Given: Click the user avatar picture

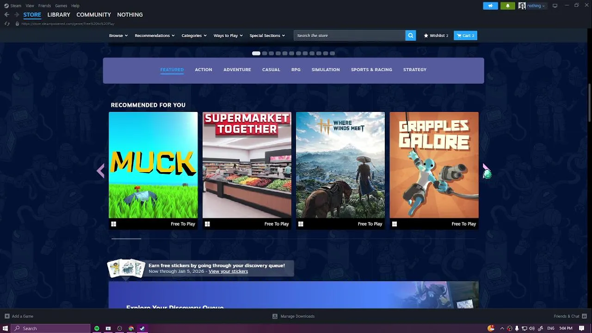Looking at the screenshot, I should tap(522, 6).
